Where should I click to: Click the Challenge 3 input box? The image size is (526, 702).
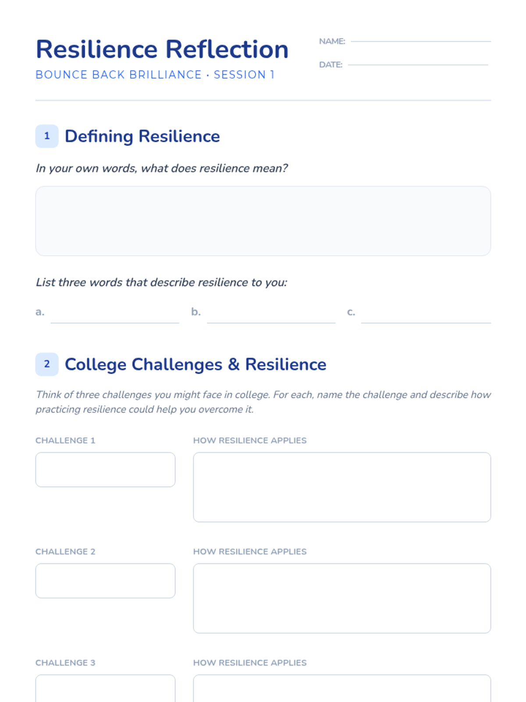tap(105, 689)
